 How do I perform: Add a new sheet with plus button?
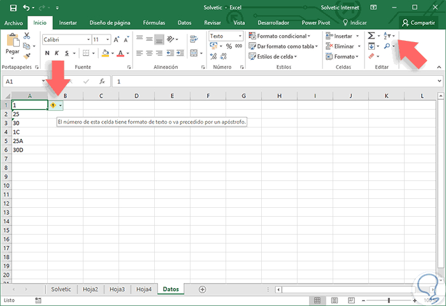click(202, 289)
